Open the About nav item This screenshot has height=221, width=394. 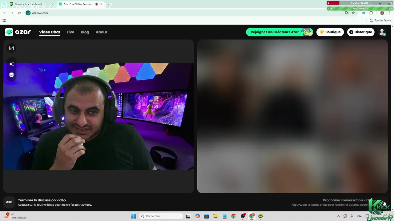[x=101, y=32]
